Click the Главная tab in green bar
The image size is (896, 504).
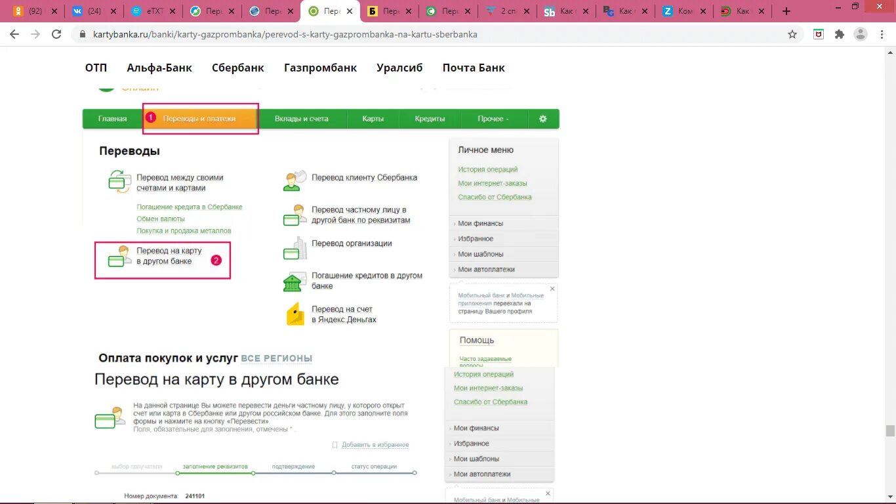click(113, 119)
